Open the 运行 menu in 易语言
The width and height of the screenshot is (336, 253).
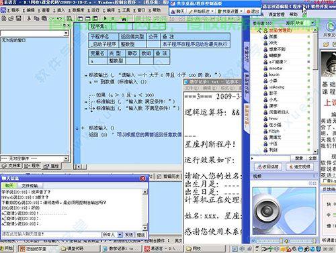[93, 10]
